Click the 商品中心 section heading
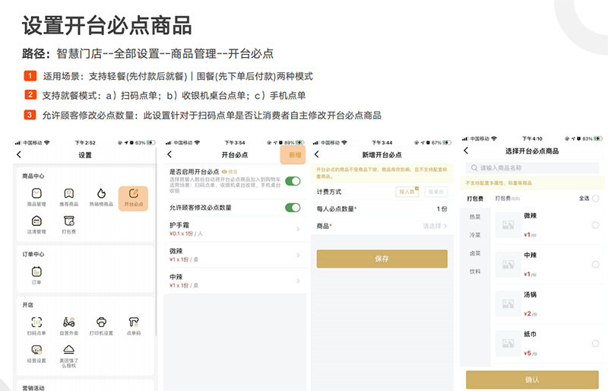Viewport: 608px width, 391px height. pyautogui.click(x=33, y=176)
